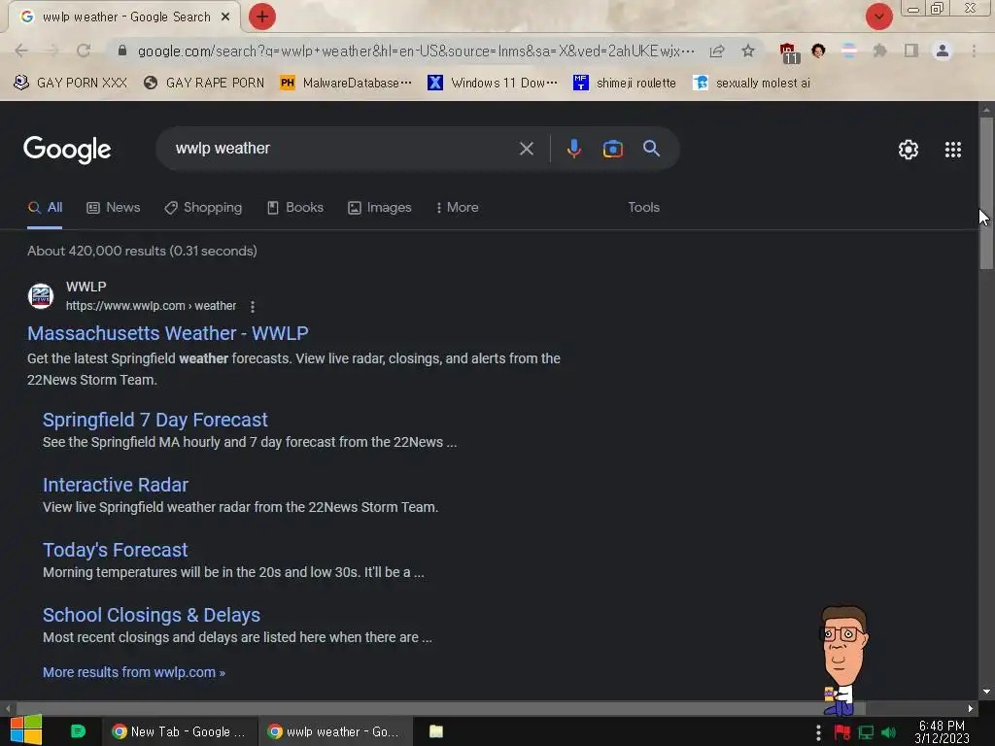Share this page using address bar icon
995x746 pixels.
pyautogui.click(x=717, y=51)
